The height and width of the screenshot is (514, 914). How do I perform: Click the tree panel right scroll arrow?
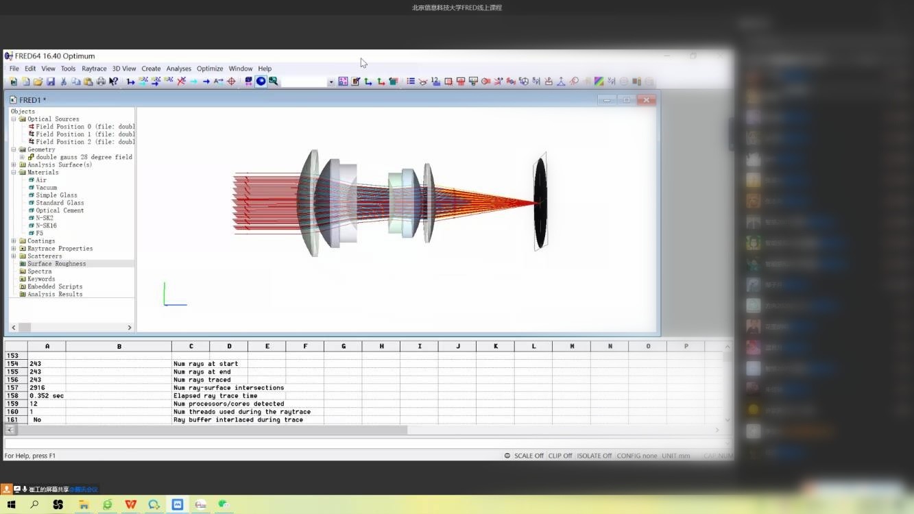pos(130,328)
